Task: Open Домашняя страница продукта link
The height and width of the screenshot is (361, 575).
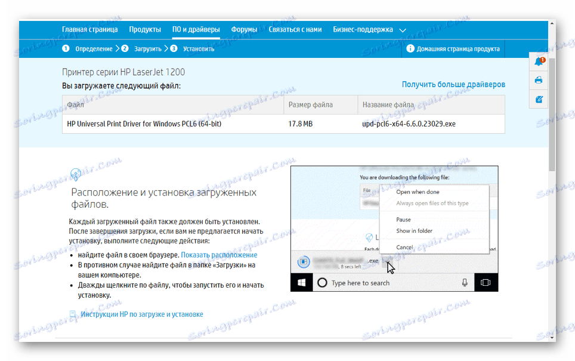Action: (x=458, y=49)
